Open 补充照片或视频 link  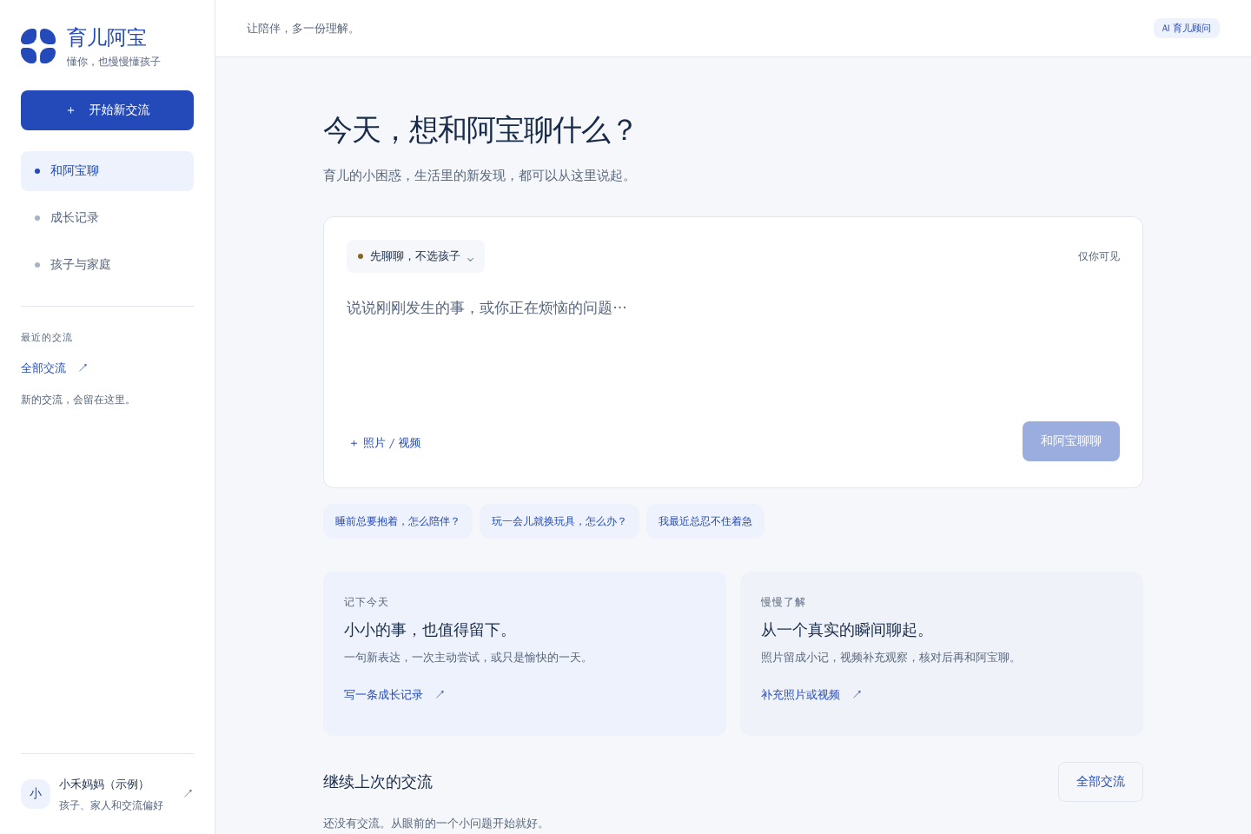coord(811,695)
